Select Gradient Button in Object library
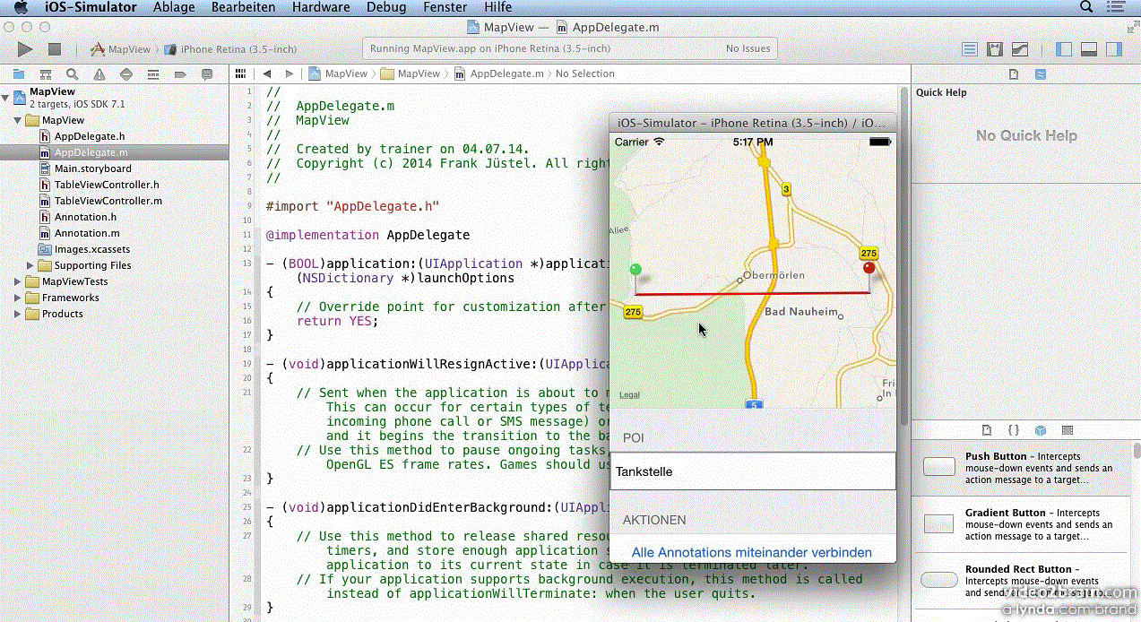This screenshot has height=622, width=1141. point(1020,524)
